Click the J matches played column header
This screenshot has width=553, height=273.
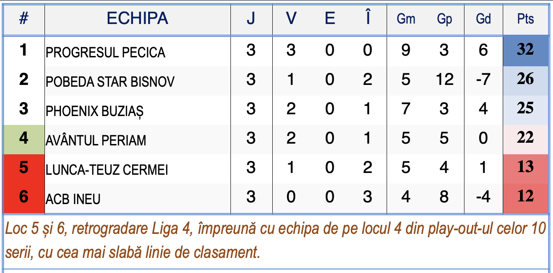251,19
